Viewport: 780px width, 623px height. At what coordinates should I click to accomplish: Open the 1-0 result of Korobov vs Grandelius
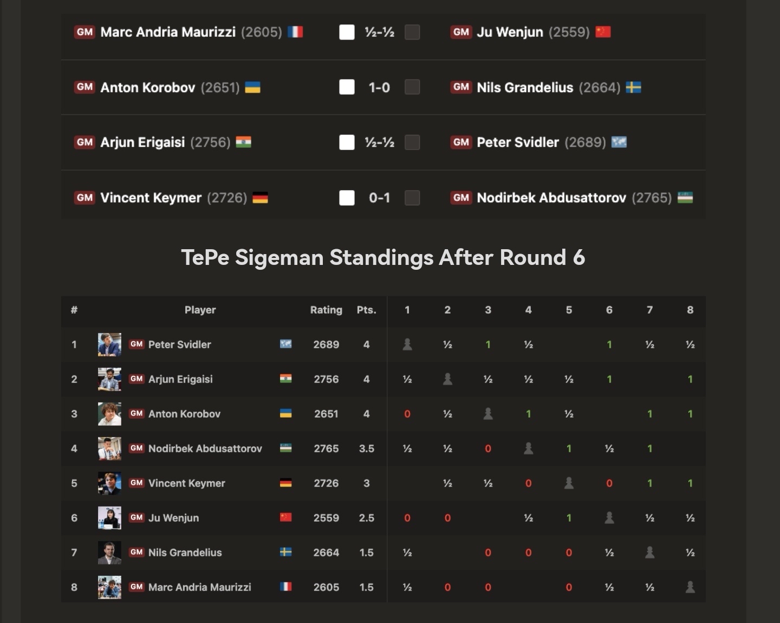(x=379, y=87)
